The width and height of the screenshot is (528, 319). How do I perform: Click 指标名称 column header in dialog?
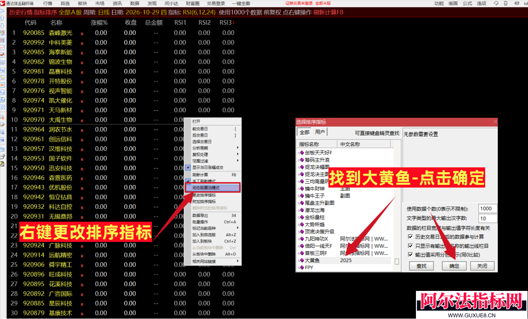[x=317, y=144]
